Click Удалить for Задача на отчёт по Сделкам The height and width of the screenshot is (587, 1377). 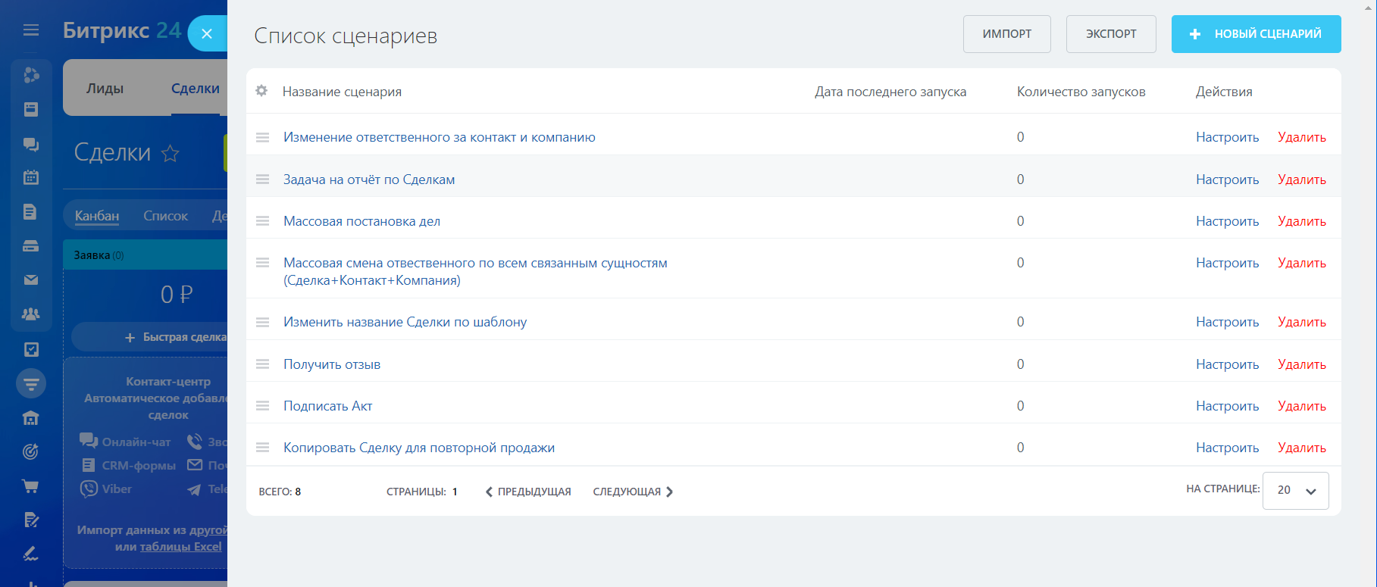pos(1301,180)
